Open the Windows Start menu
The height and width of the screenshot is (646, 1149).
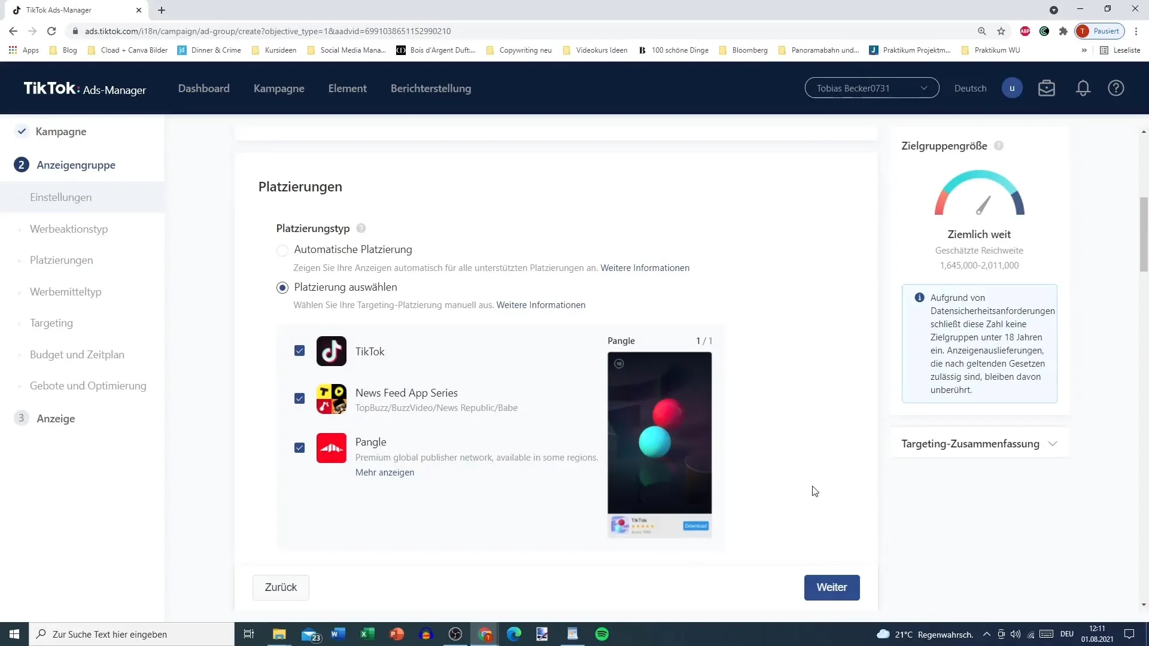point(14,634)
